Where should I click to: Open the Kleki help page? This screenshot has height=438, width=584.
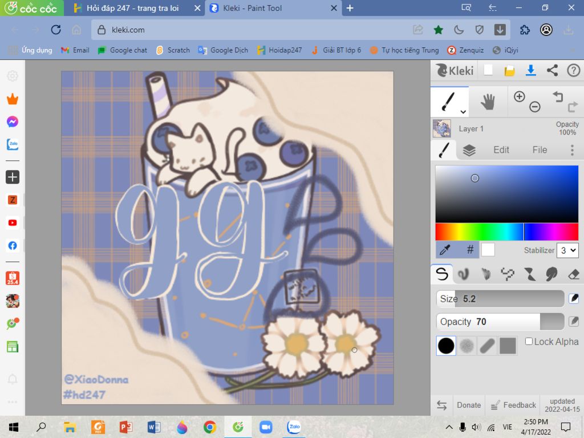[x=574, y=70]
